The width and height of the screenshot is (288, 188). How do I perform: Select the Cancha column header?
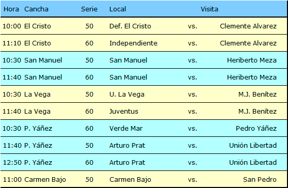coord(36,9)
